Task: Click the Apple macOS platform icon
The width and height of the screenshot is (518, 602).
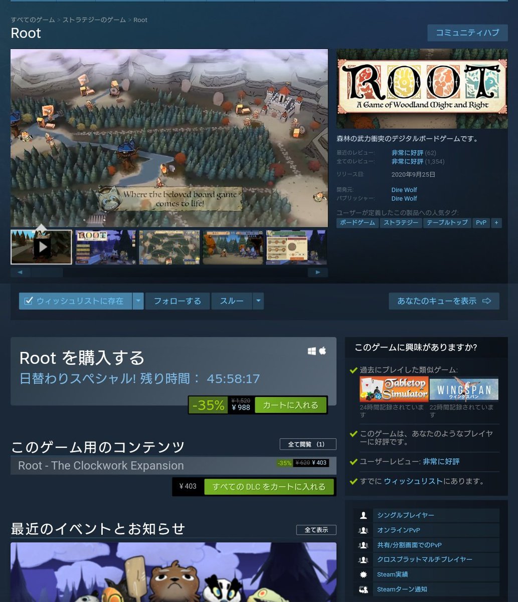Action: point(322,351)
